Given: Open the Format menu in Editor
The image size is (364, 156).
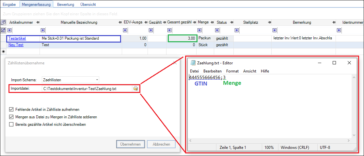Looking at the screenshot, I should click(x=232, y=71).
